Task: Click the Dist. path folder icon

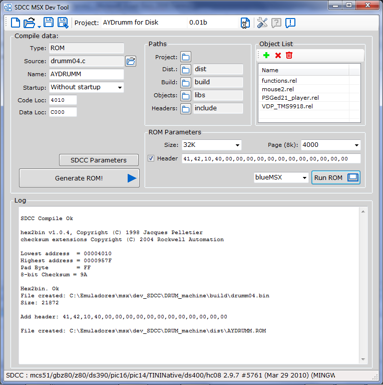Action: coord(186,70)
